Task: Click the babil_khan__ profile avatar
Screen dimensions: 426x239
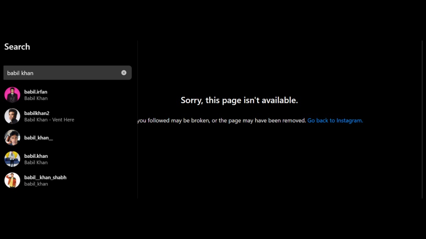Action: (x=12, y=138)
